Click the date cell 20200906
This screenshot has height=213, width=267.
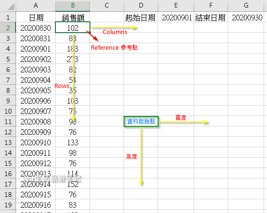pos(36,101)
